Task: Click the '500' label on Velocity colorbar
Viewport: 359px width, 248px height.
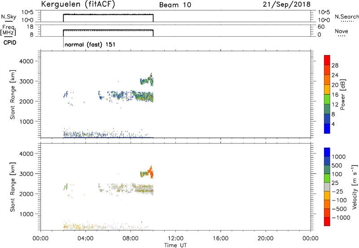Action: (337, 166)
